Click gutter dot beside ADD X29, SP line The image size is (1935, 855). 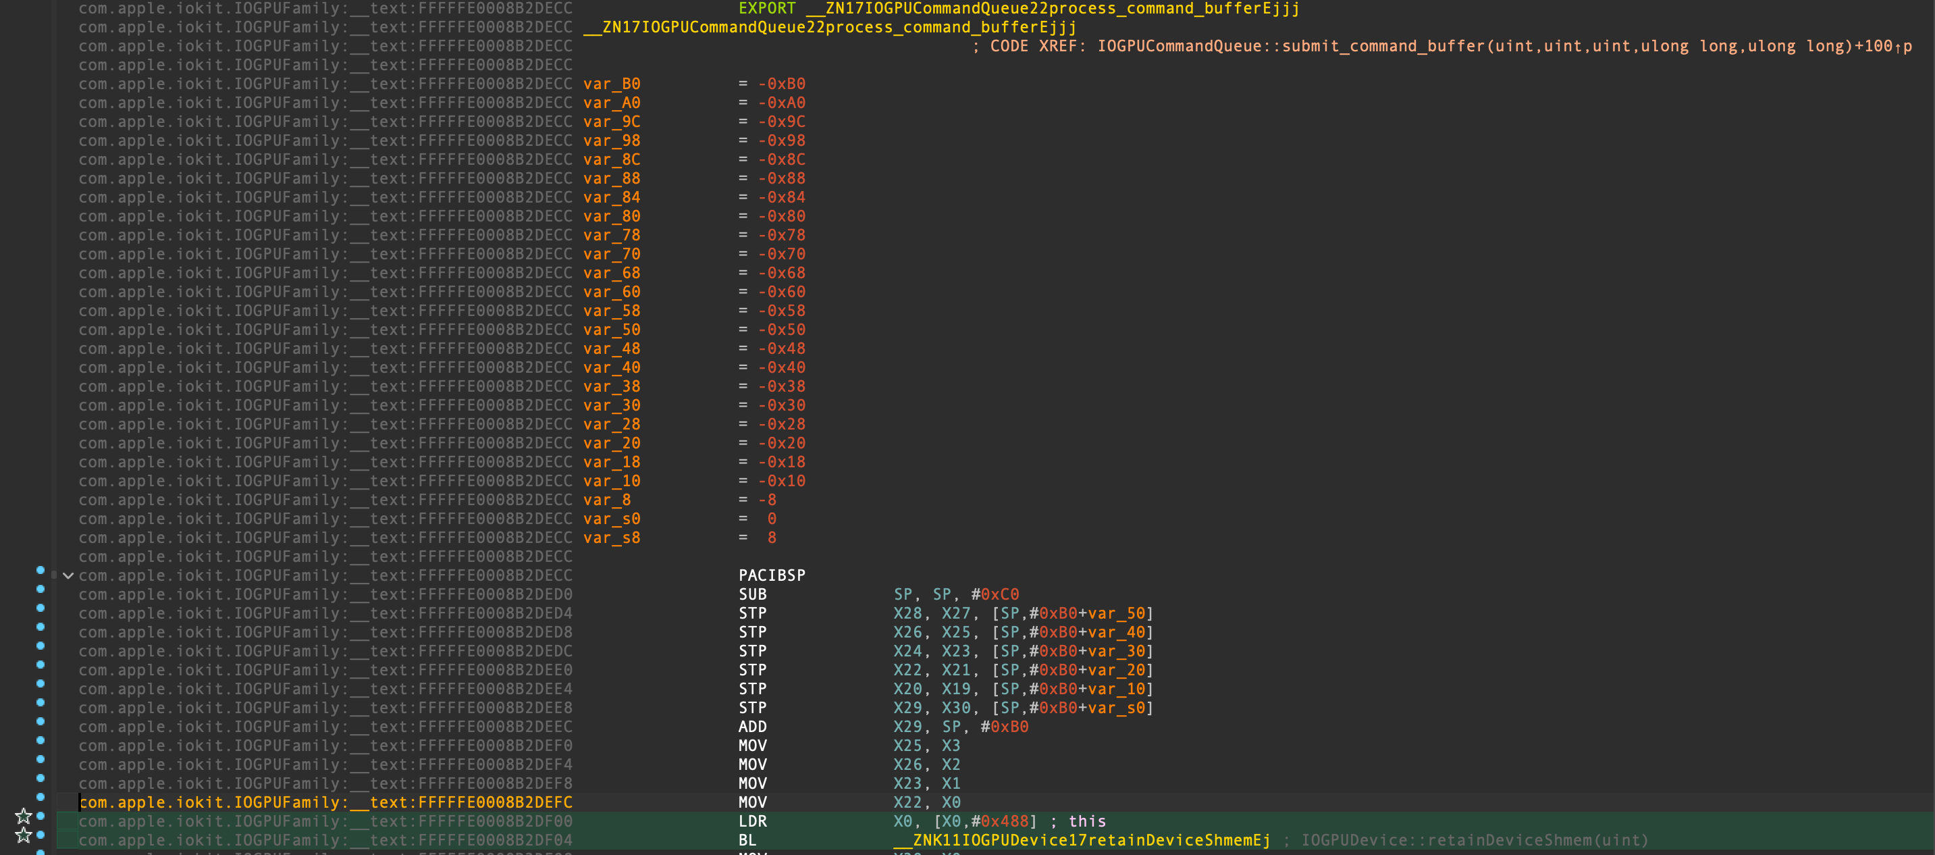click(x=41, y=721)
